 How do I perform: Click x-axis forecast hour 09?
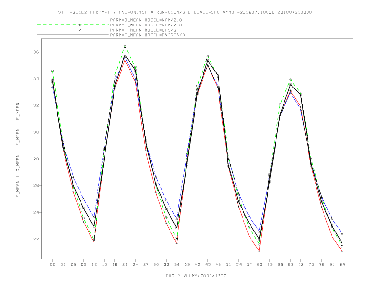tap(83, 264)
